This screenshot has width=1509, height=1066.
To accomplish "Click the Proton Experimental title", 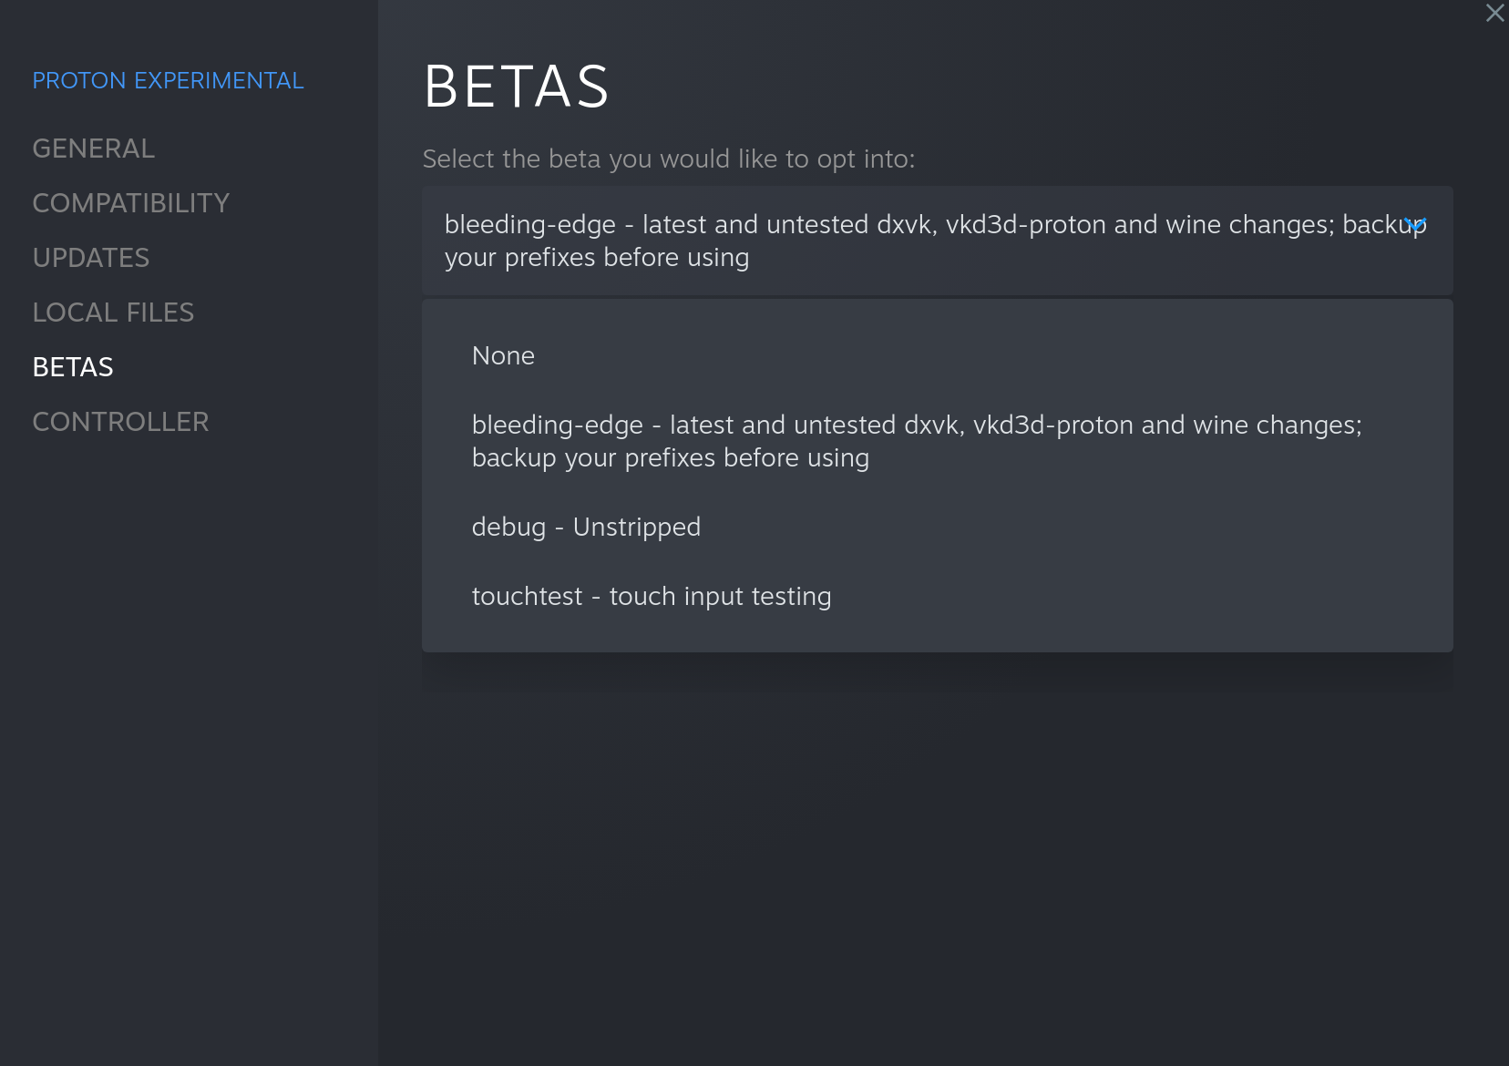I will tap(169, 80).
